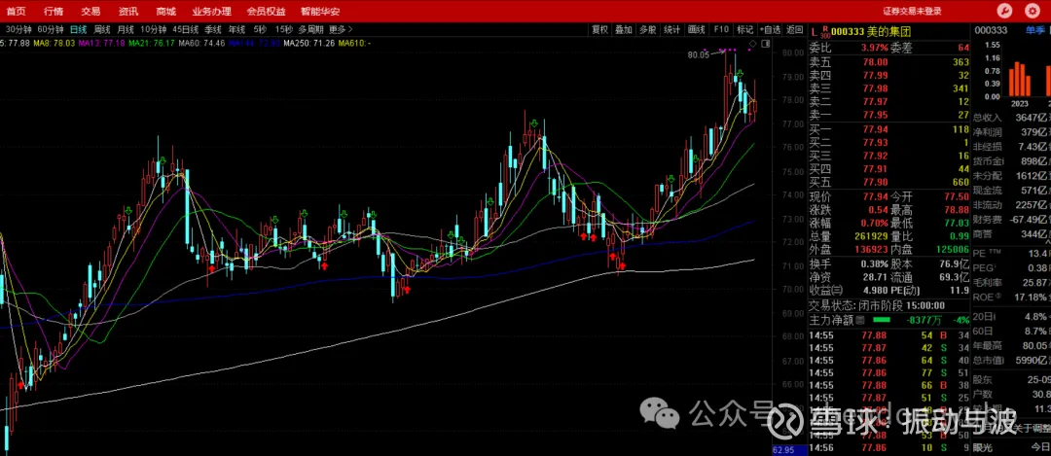Viewport: 1051px width, 456px height.
Task: Open the F10 company info
Action: [x=721, y=29]
